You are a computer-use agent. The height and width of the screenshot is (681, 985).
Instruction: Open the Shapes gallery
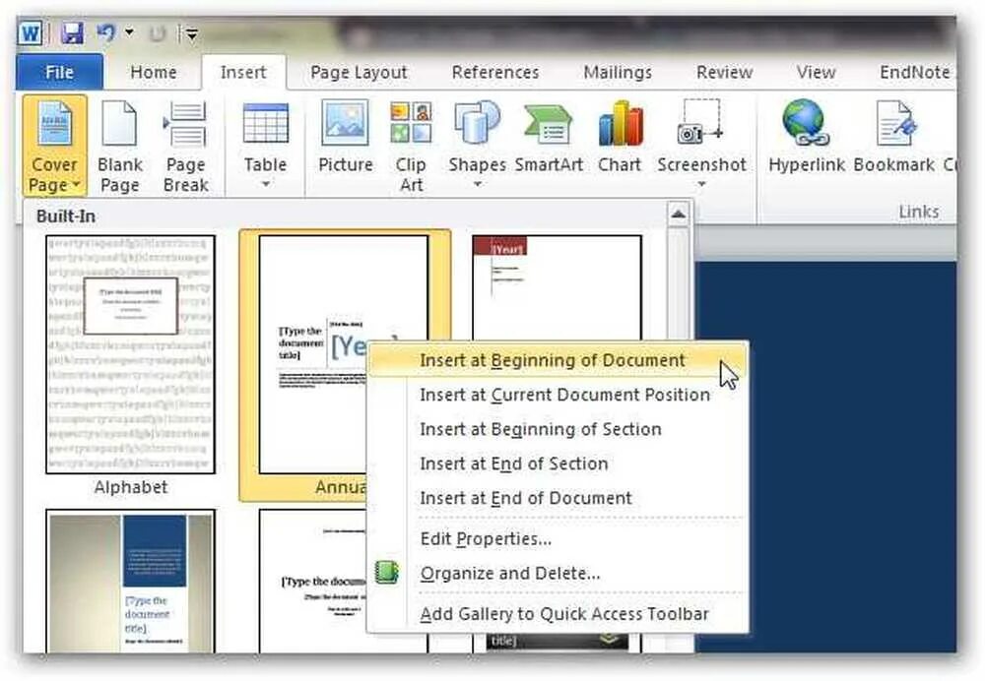pyautogui.click(x=477, y=145)
